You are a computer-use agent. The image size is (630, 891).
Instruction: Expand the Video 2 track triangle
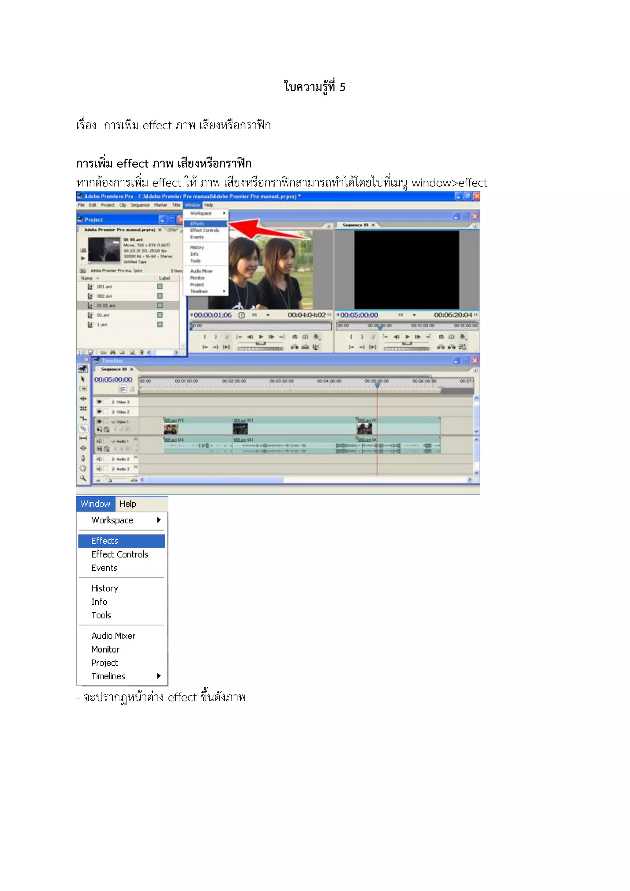tap(113, 412)
